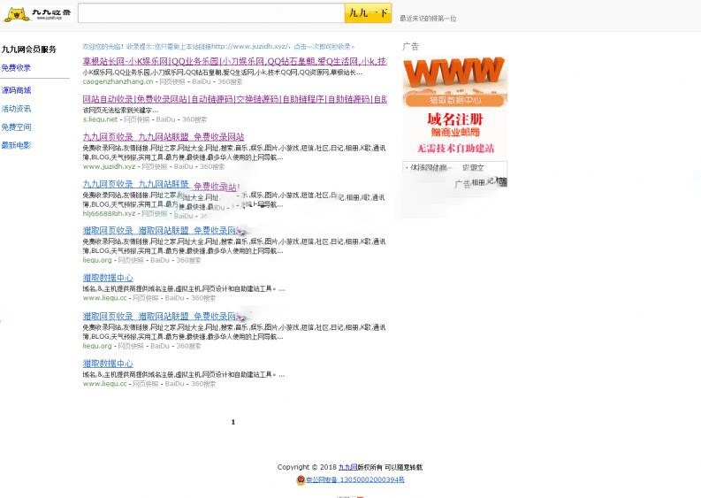
Task: Click the WWW 猎取数据中心 ad banner
Action: tap(454, 81)
